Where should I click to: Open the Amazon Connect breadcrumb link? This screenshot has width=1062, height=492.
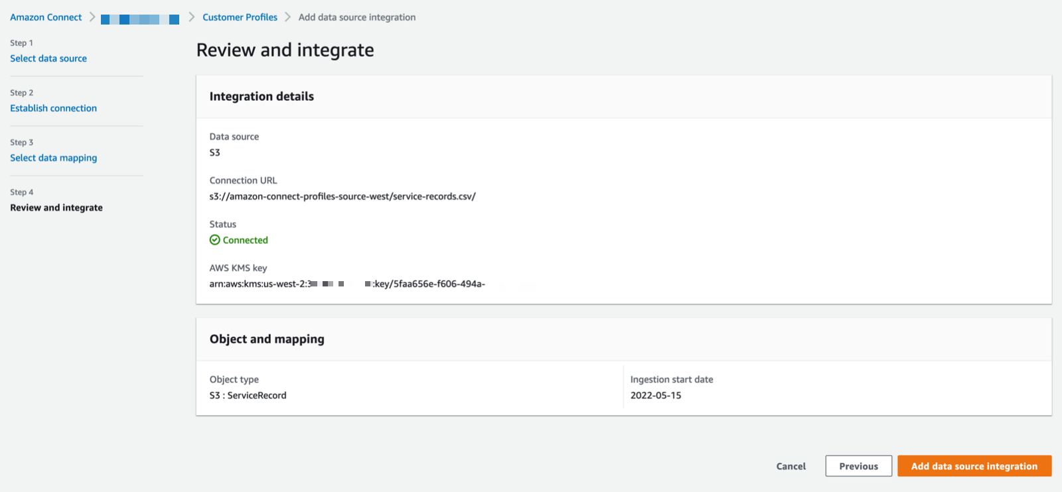coord(46,17)
